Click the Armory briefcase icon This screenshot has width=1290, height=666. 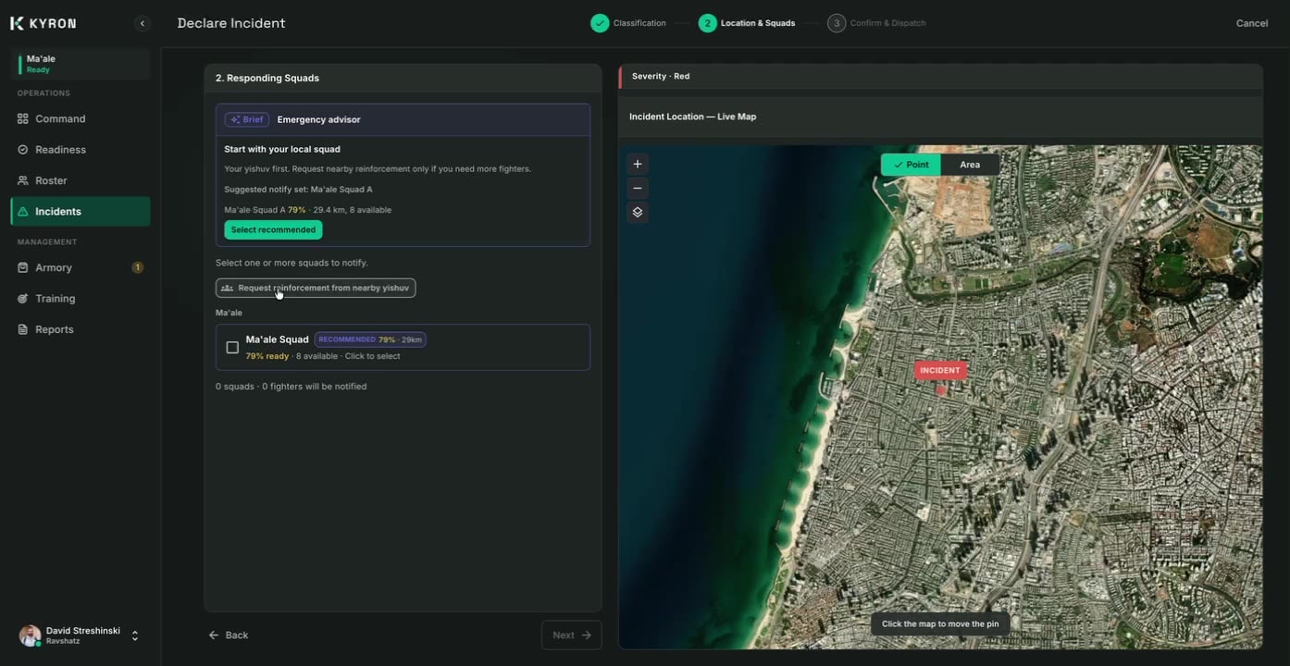point(23,267)
